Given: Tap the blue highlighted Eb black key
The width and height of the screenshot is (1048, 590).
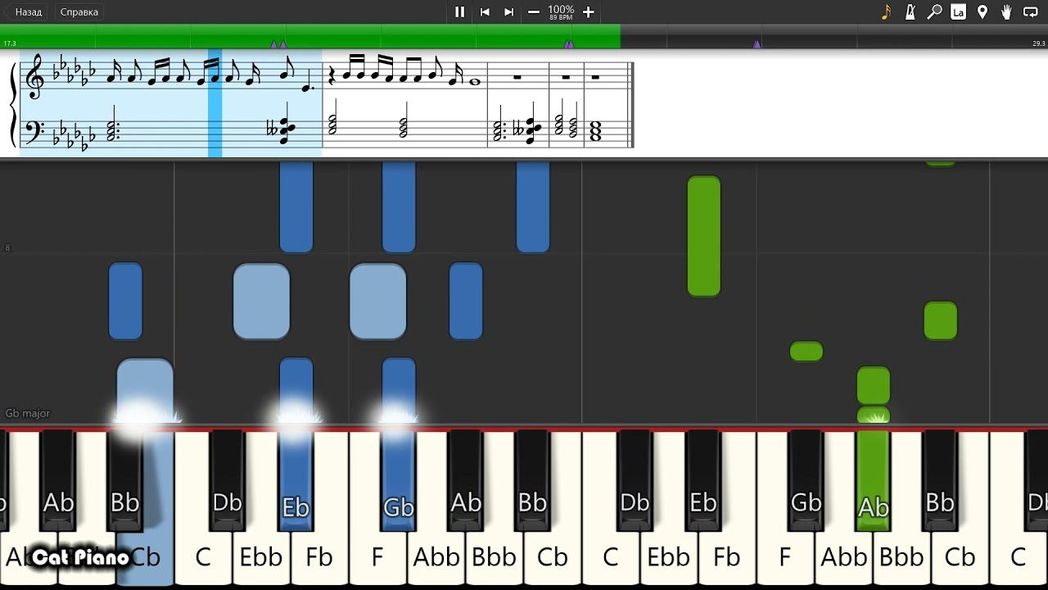Looking at the screenshot, I should point(296,479).
